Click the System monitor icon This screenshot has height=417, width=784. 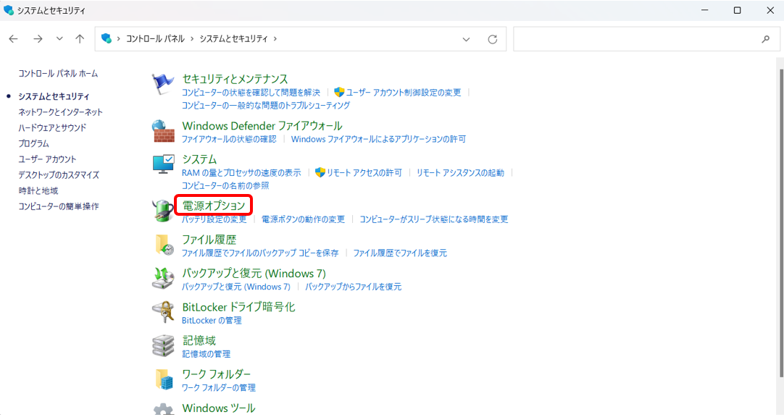(163, 164)
